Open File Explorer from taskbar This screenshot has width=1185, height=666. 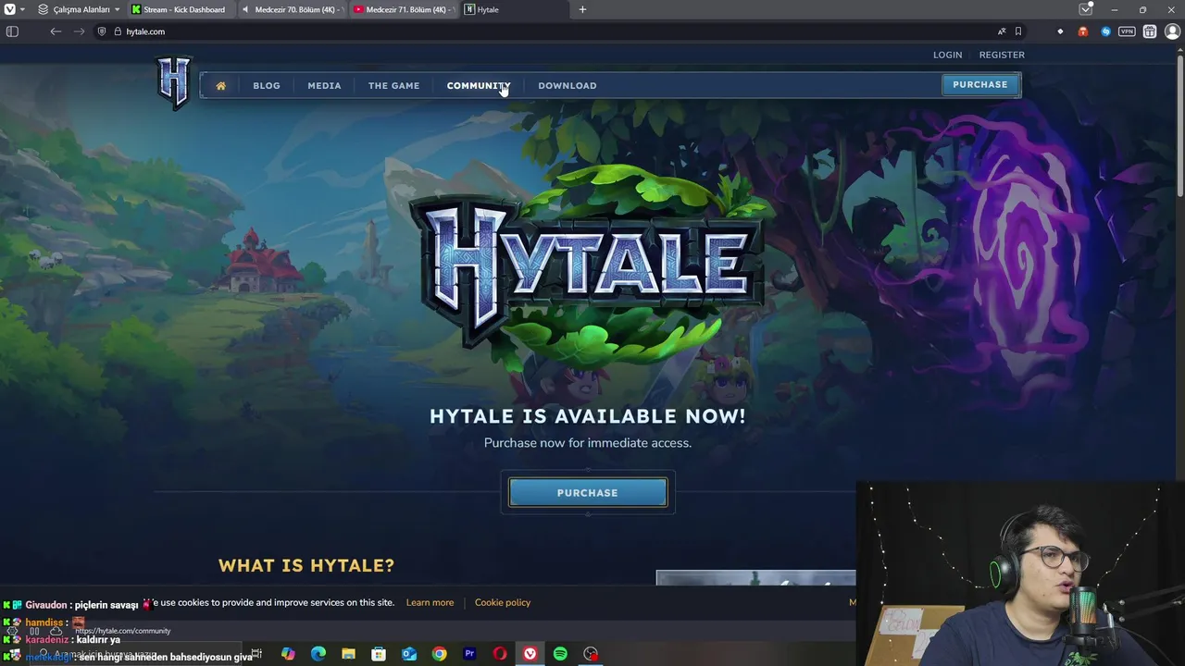point(348,654)
